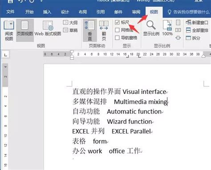Open Web Layout view (Web 版式视图)

[48, 28]
